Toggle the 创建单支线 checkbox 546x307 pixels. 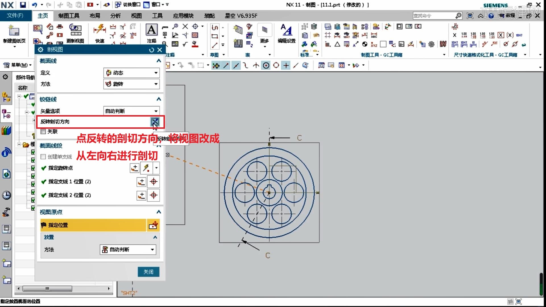pos(43,156)
